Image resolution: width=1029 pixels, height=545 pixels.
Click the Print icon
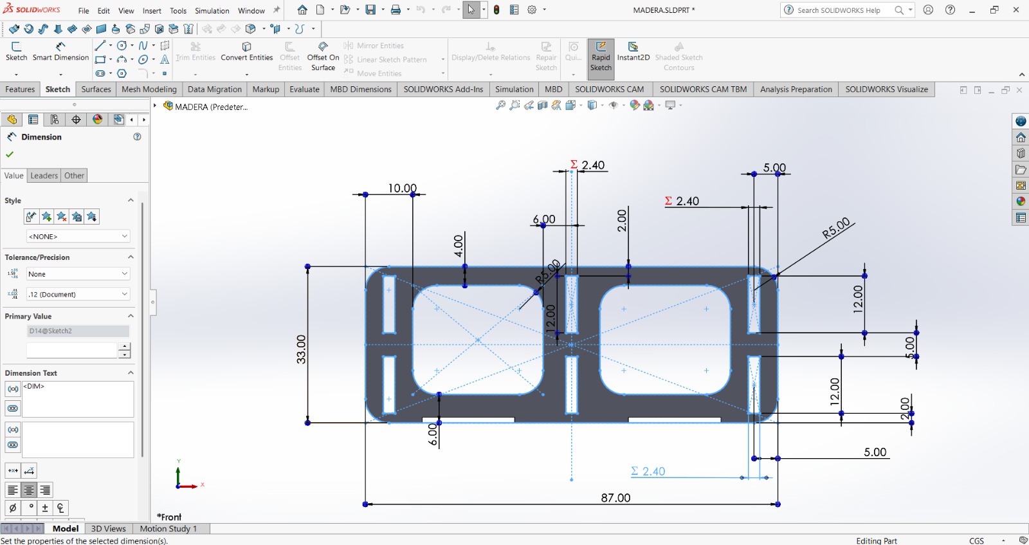coord(396,10)
